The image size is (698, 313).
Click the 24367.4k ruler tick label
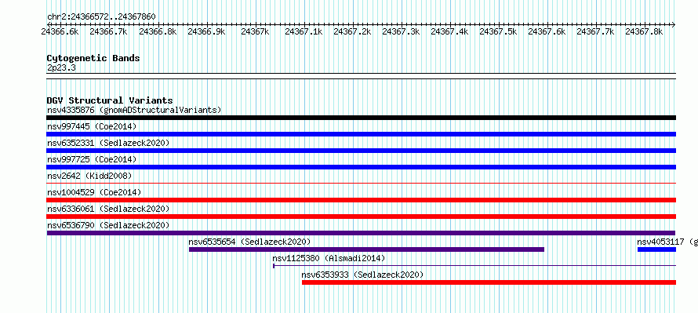[x=449, y=31]
